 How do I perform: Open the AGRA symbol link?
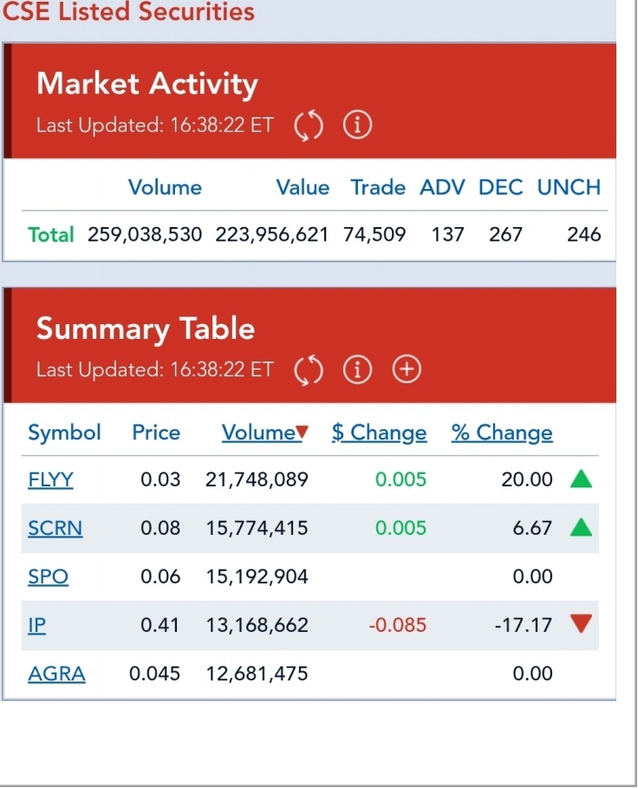(56, 674)
